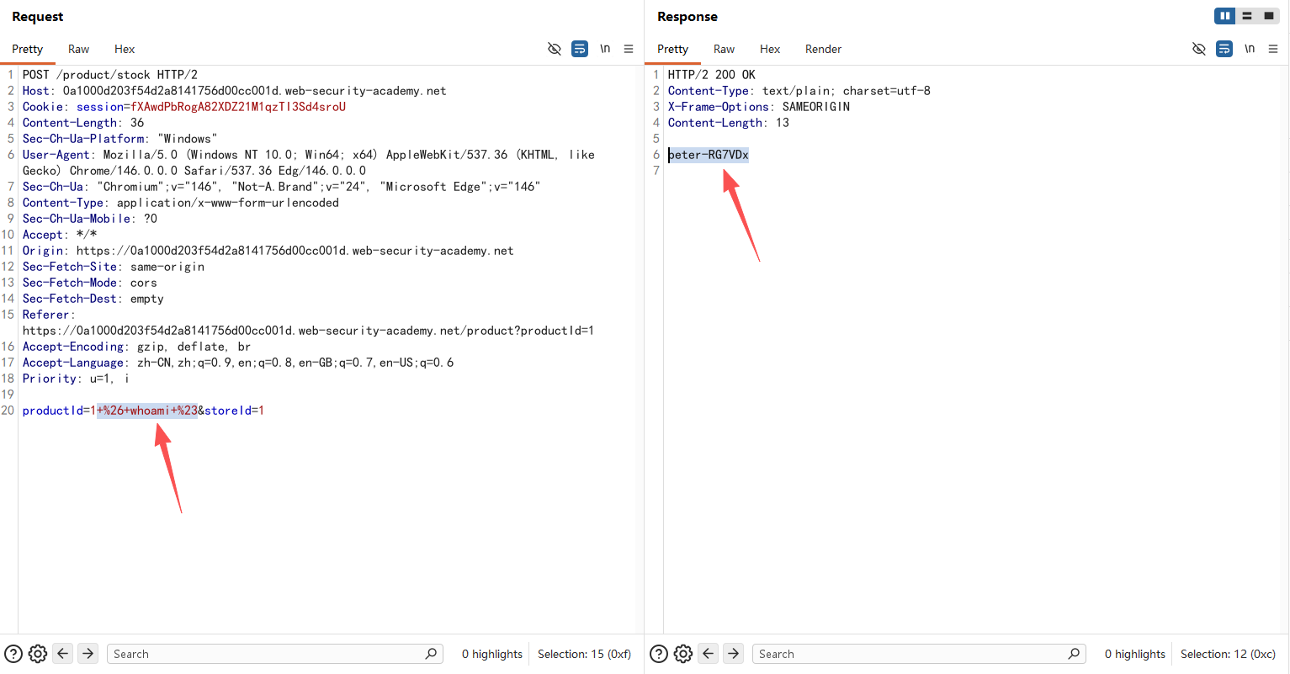The width and height of the screenshot is (1290, 674).
Task: Go to previous match in Request search
Action: click(x=63, y=654)
